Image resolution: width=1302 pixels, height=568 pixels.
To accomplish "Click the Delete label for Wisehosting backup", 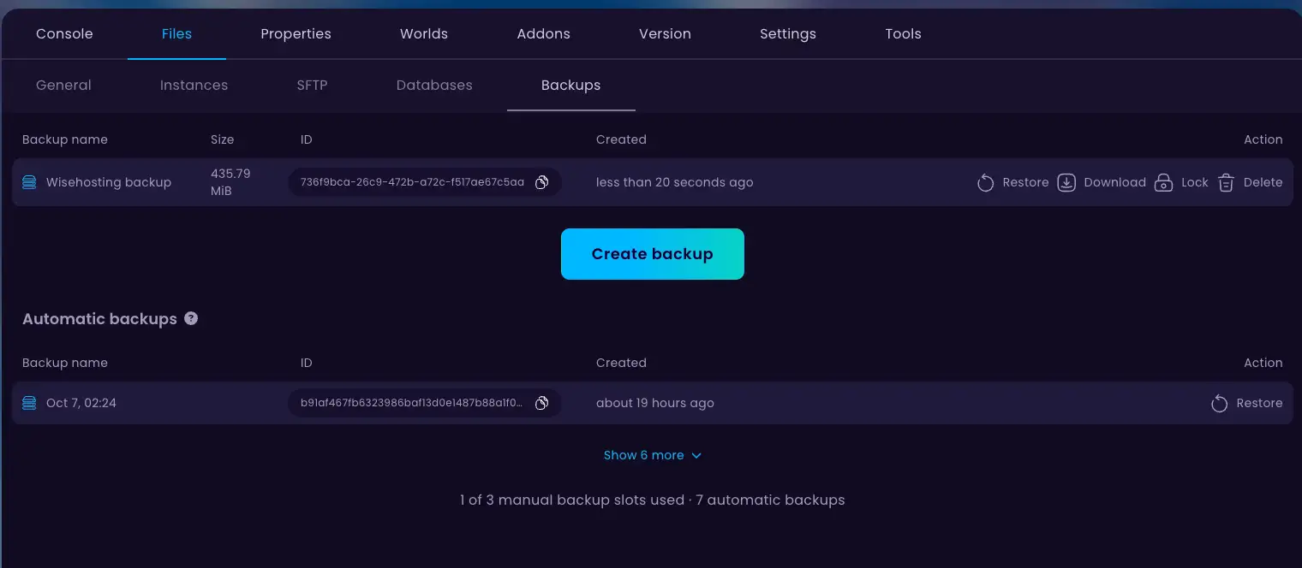I will coord(1263,182).
